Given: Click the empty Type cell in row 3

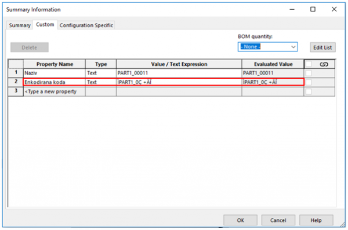Looking at the screenshot, I should tap(101, 91).
